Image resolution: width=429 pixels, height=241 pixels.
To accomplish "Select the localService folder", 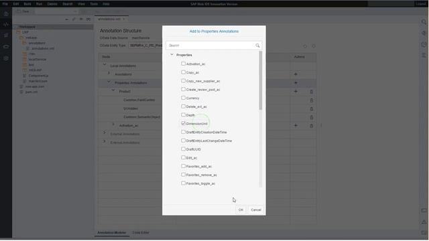I will coord(38,60).
